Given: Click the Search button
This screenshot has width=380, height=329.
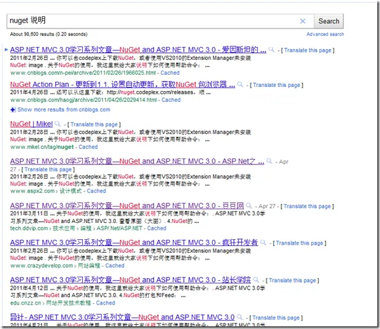Looking at the screenshot, I should point(328,21).
